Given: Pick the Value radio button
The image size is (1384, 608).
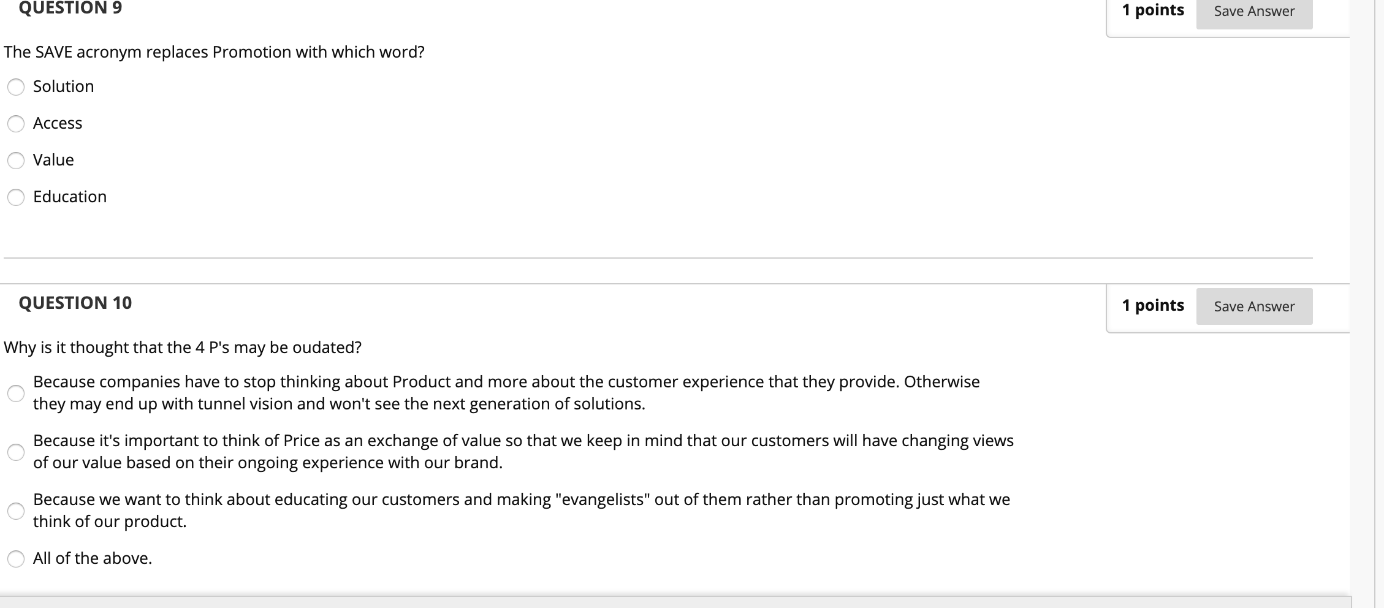Looking at the screenshot, I should [16, 161].
